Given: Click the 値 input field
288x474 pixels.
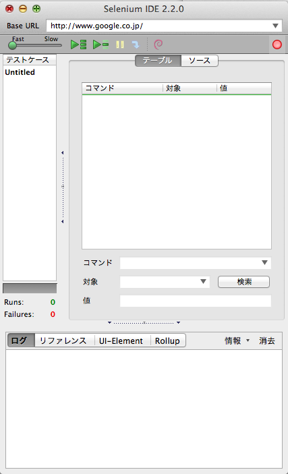Looking at the screenshot, I should (x=196, y=301).
